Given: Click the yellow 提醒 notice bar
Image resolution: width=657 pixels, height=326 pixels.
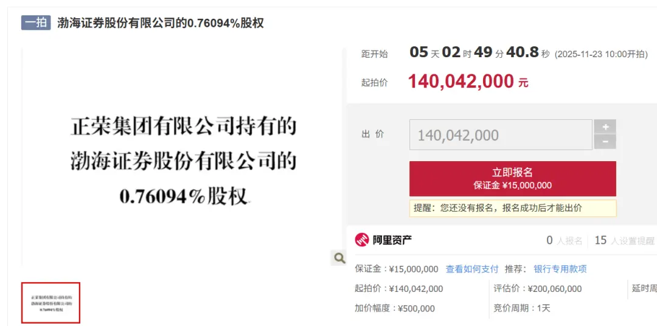Looking at the screenshot, I should (512, 208).
